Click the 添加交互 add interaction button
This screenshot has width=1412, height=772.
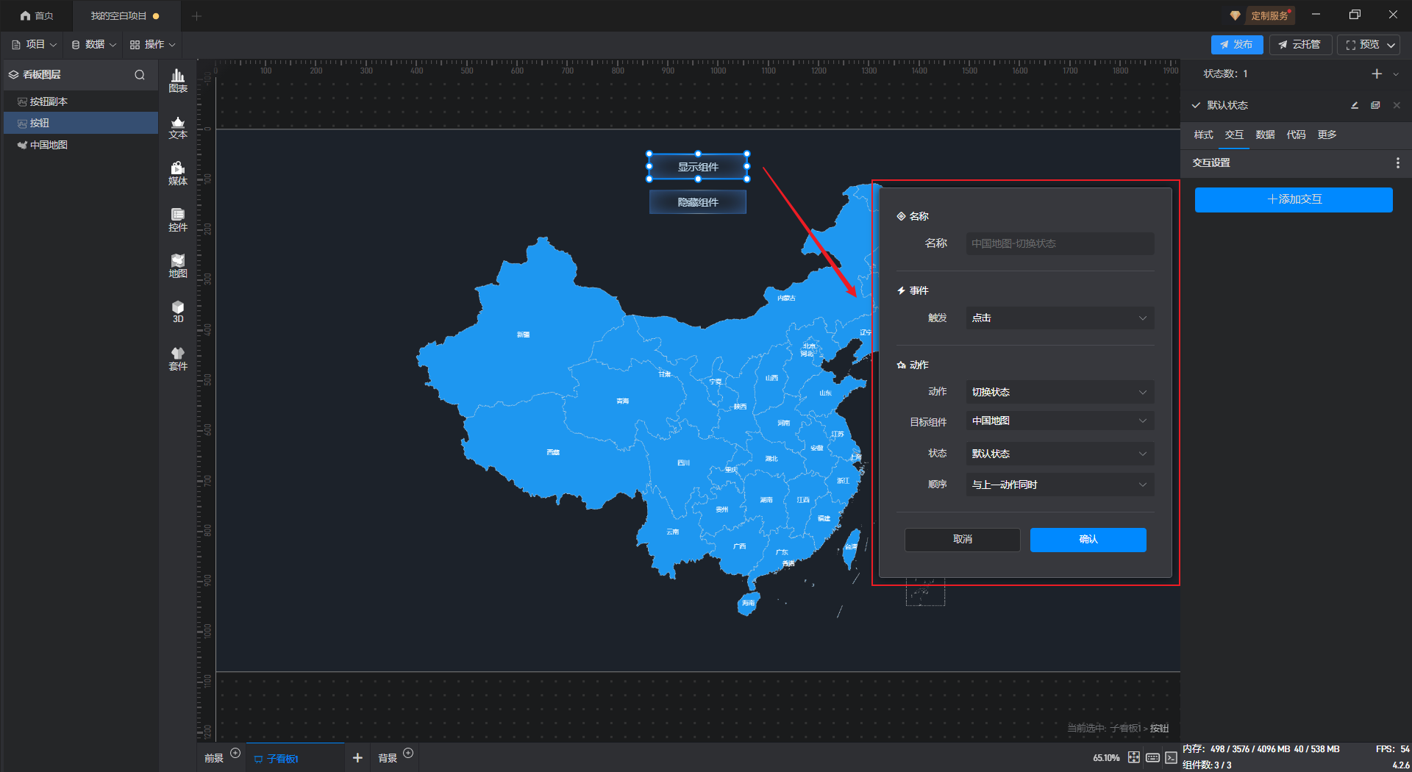tap(1294, 199)
